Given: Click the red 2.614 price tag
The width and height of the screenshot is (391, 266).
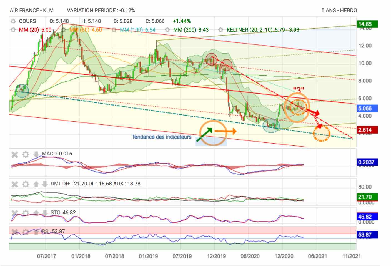Looking at the screenshot, I should point(367,130).
